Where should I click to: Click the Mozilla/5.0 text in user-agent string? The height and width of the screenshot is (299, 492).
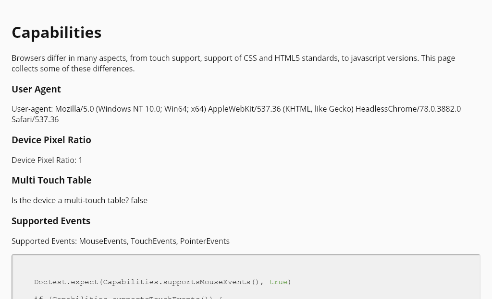coord(74,109)
